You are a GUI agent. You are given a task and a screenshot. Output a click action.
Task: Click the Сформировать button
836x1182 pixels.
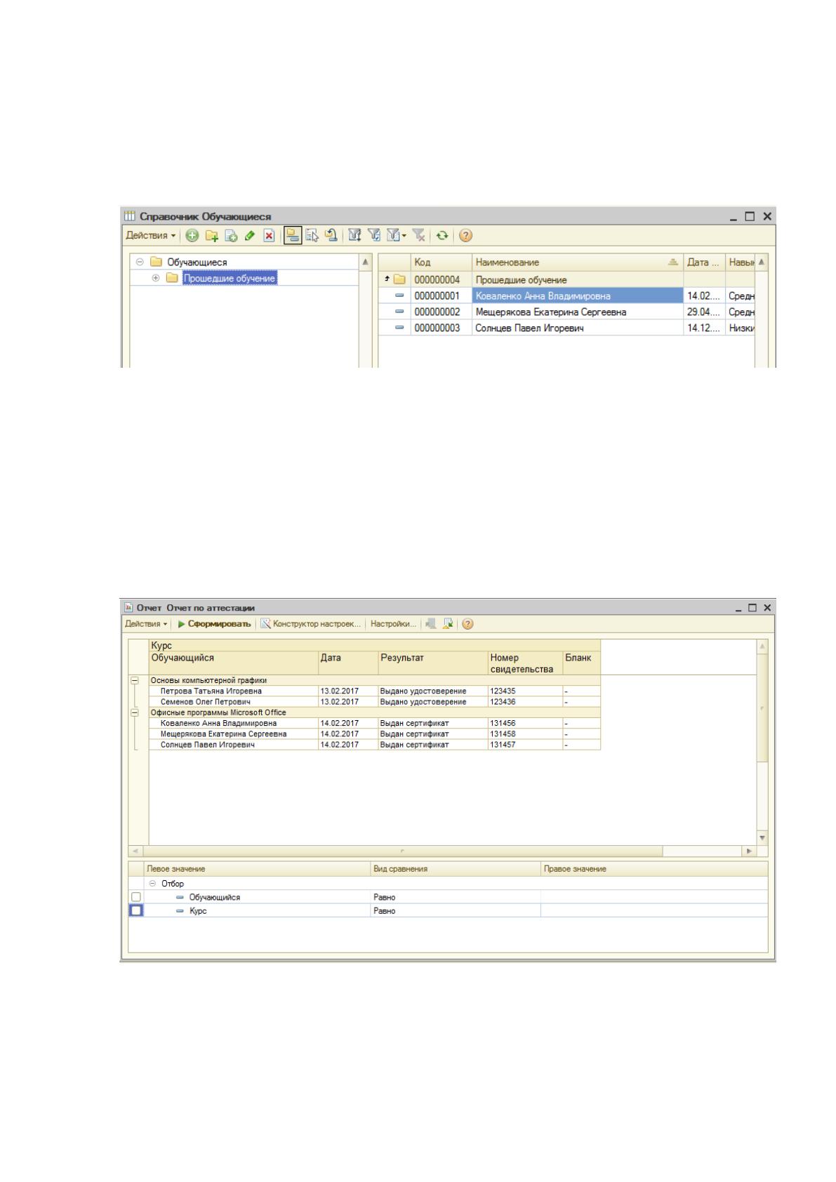[x=214, y=624]
